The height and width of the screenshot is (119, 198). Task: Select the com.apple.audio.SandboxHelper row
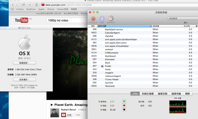[143, 39]
